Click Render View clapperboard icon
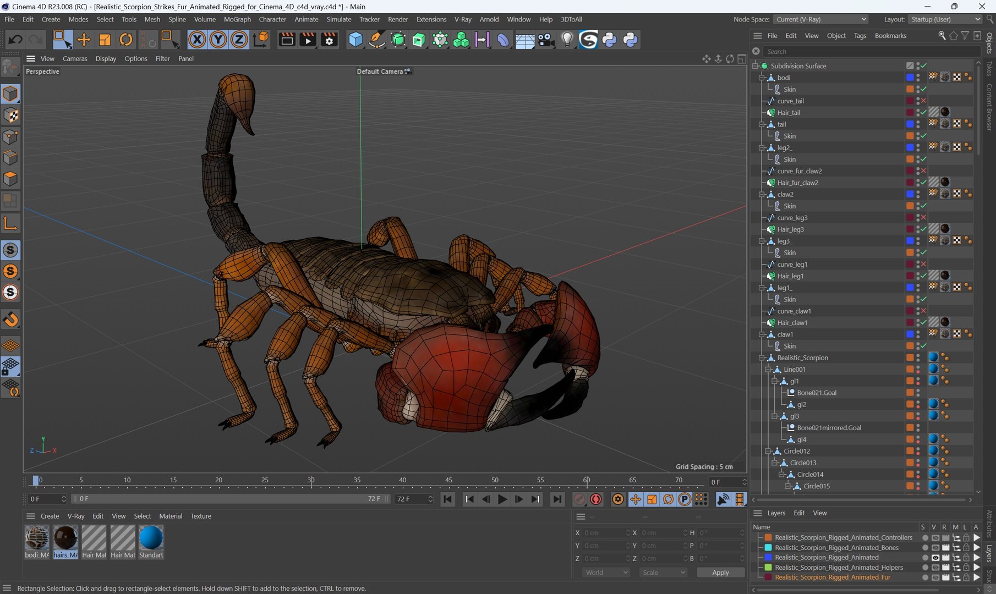 click(x=287, y=40)
